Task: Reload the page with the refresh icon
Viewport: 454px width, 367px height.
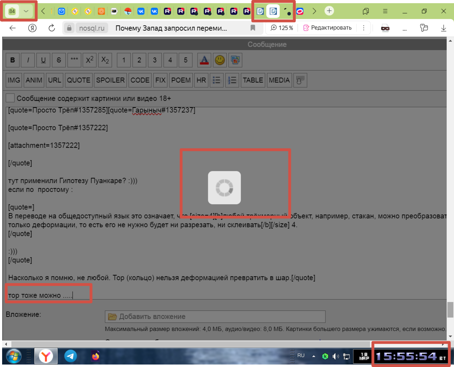Action: (x=52, y=28)
